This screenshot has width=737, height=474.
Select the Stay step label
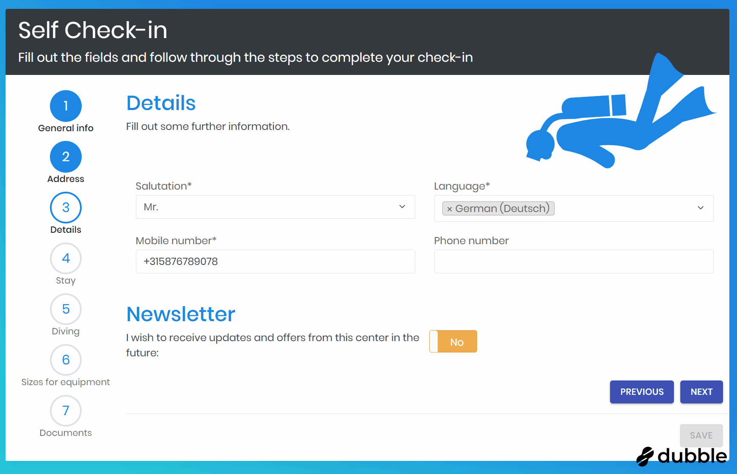[x=66, y=281]
